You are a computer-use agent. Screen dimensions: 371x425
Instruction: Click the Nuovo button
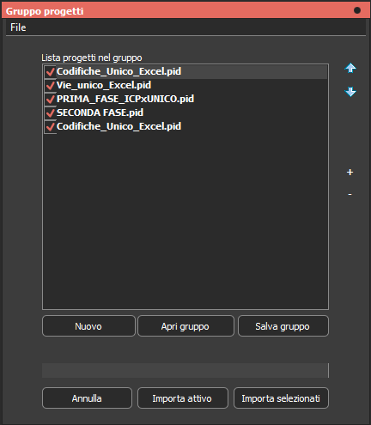[88, 326]
